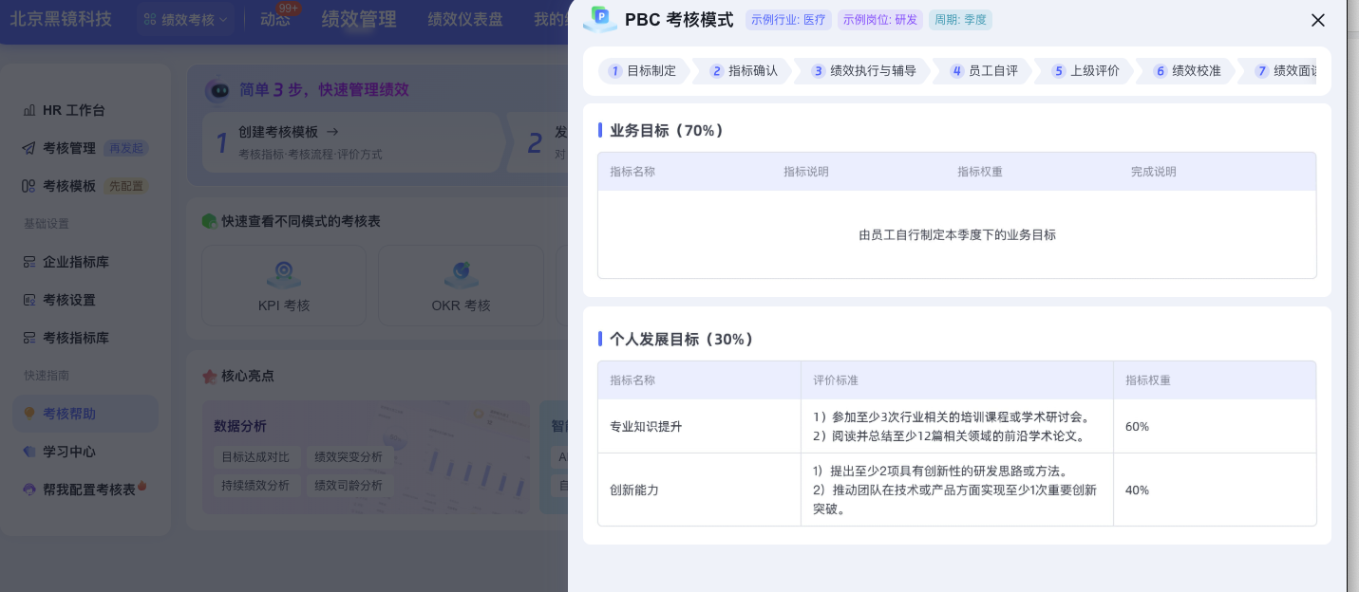The width and height of the screenshot is (1359, 592).
Task: Expand the 绩效考核 dropdown in header
Action: [x=186, y=19]
